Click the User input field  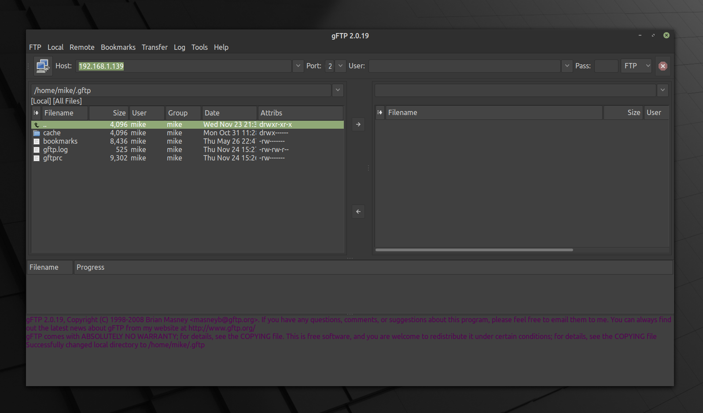464,66
